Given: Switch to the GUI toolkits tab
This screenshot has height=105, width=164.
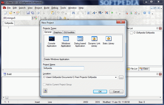Looking at the screenshot, I should (69, 32).
